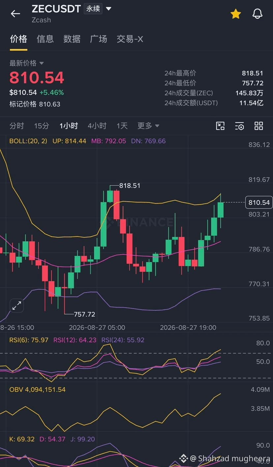273x467 pixels.
Task: Tap the 24h最低价 value 757.72
Action: coord(253,83)
